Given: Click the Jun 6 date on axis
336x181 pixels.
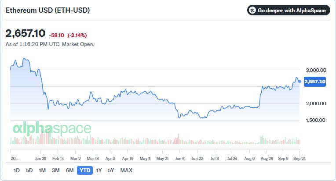Looking at the screenshot, I should (x=180, y=159).
